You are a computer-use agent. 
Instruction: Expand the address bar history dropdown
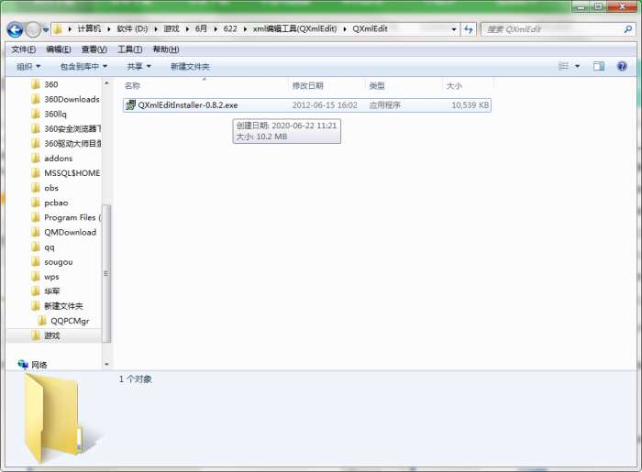(x=454, y=29)
